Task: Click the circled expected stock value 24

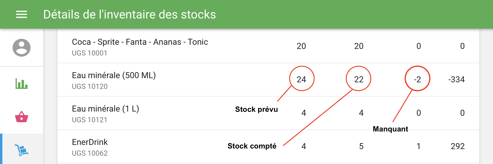Action: click(x=301, y=79)
